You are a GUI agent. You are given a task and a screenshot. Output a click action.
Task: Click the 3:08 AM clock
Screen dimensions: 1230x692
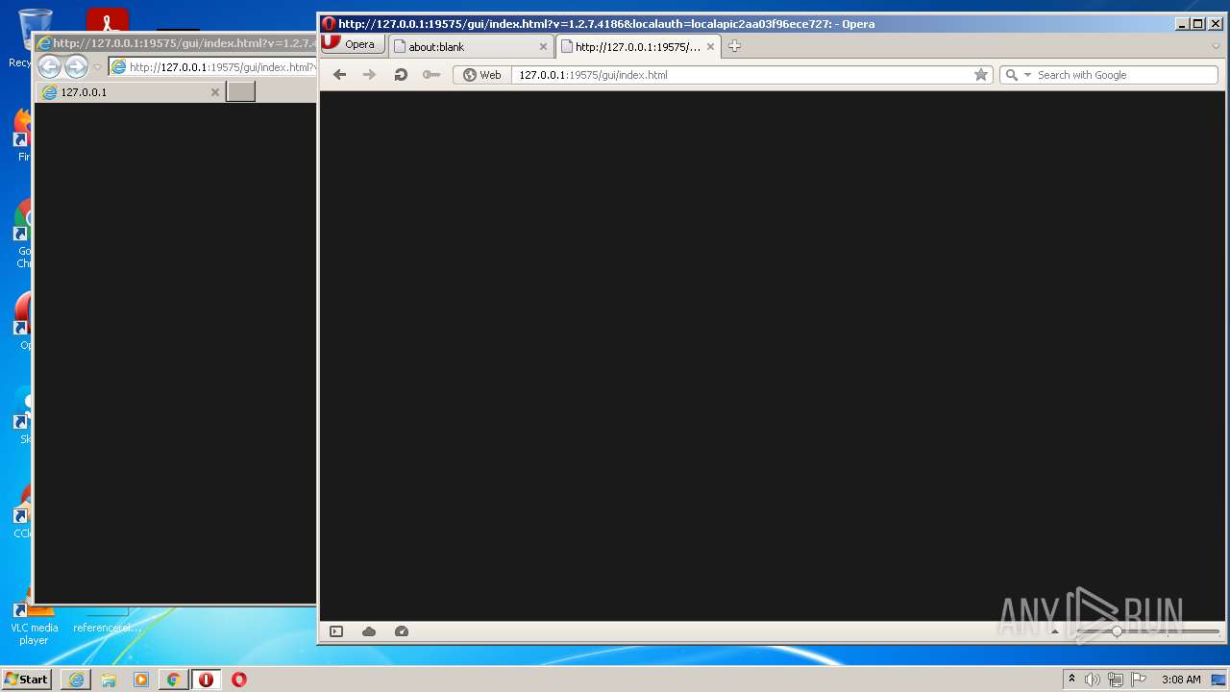1181,680
